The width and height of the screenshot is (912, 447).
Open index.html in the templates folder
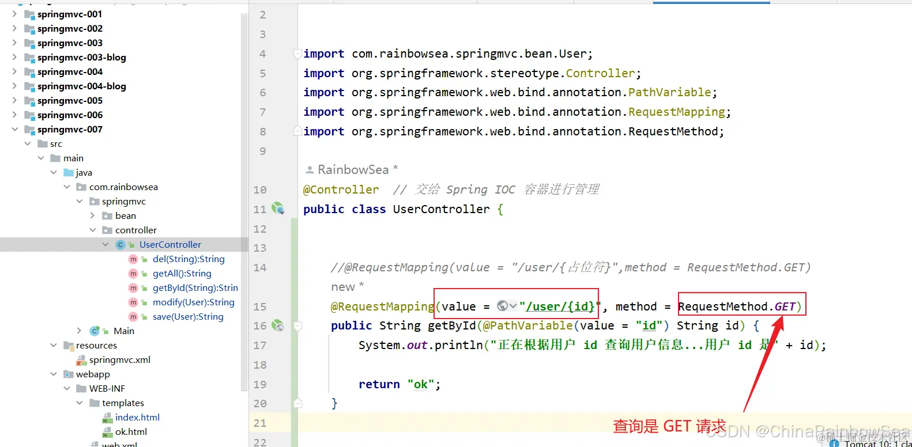pos(137,417)
